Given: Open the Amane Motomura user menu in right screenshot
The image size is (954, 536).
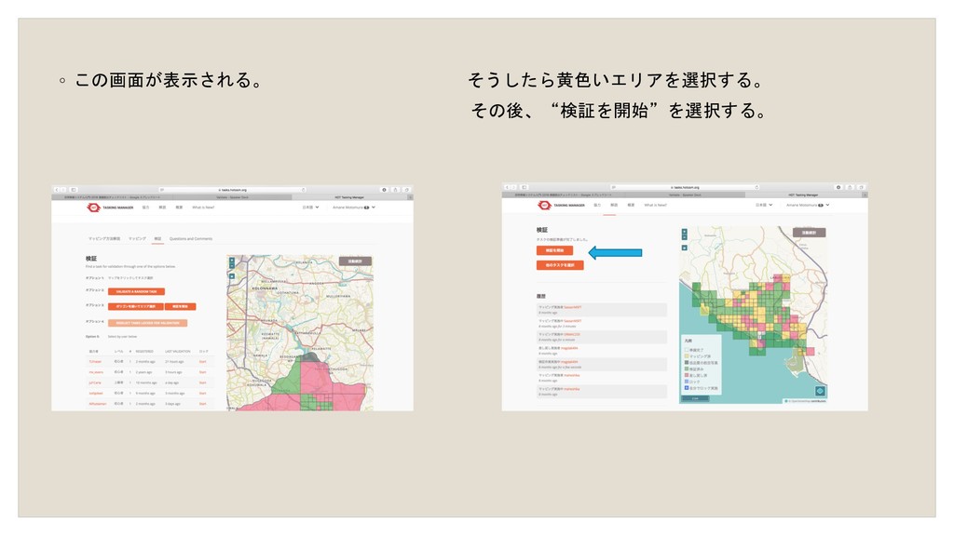Looking at the screenshot, I should [808, 205].
